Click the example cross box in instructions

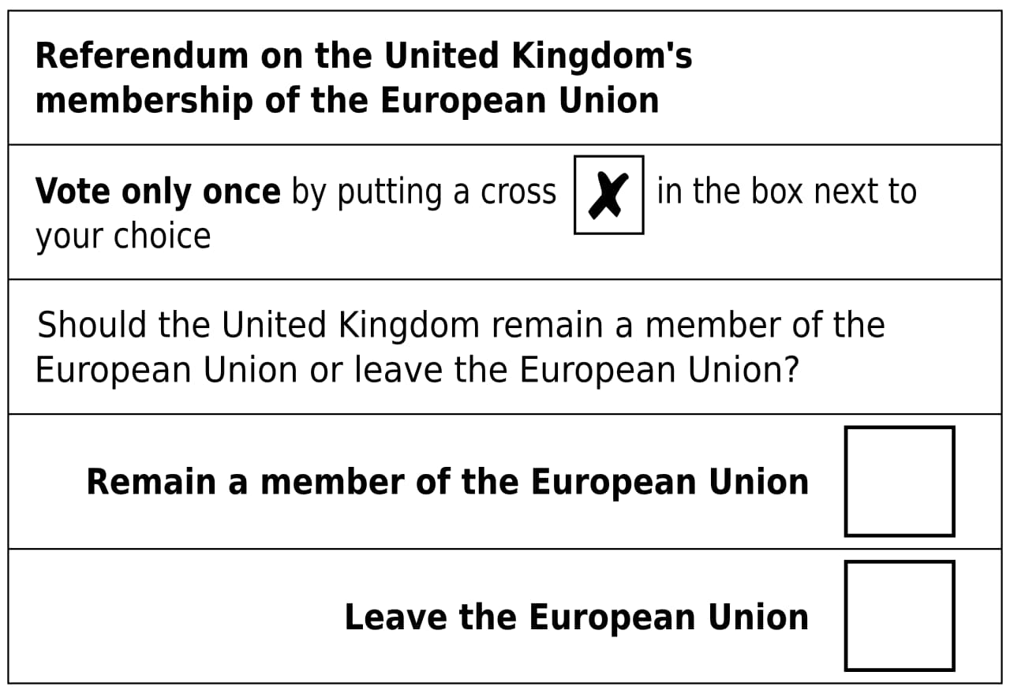[x=608, y=195]
